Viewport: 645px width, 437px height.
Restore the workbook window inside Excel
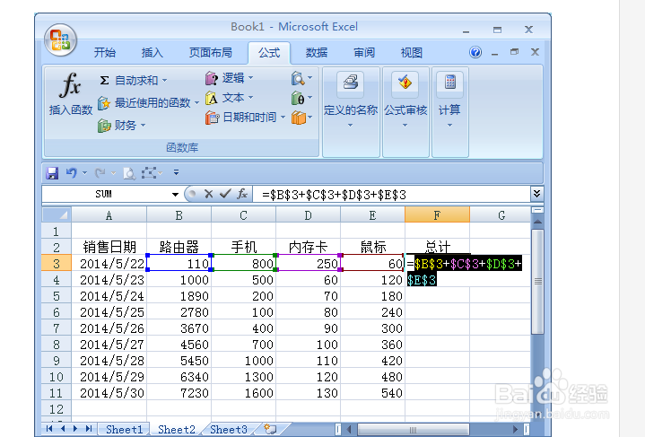point(514,52)
